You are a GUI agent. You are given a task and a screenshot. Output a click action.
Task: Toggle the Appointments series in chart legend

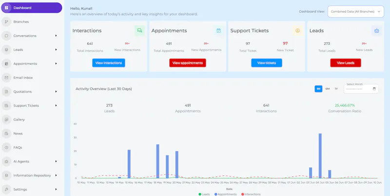point(225,194)
